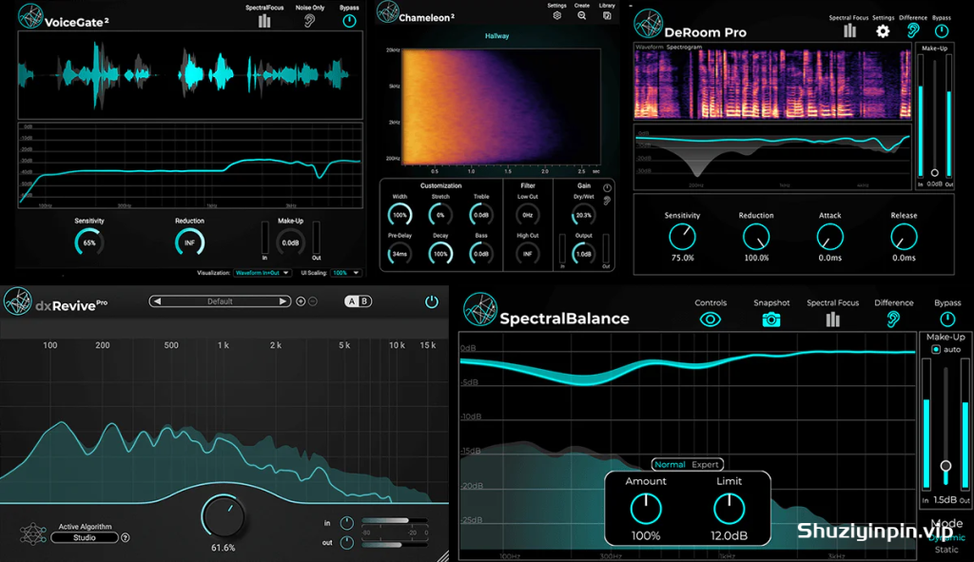Screen dimensions: 974x562
Task: Open SpectralBalance Spectral Focus bars icon
Action: tap(832, 320)
